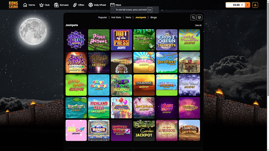Switch to the Popular tab
This screenshot has width=269, height=151.
click(x=102, y=18)
